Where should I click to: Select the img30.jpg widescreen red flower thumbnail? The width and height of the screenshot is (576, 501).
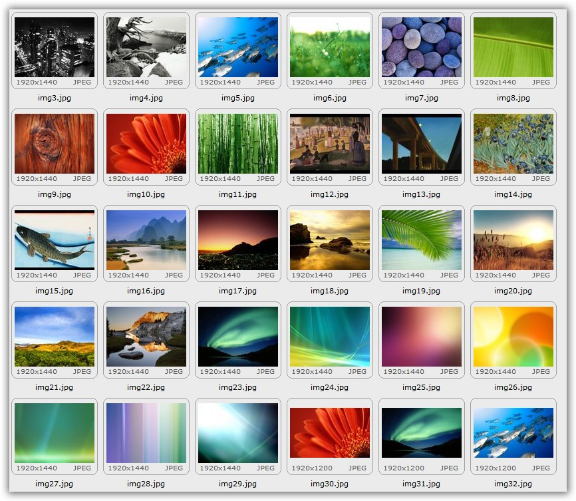point(330,433)
